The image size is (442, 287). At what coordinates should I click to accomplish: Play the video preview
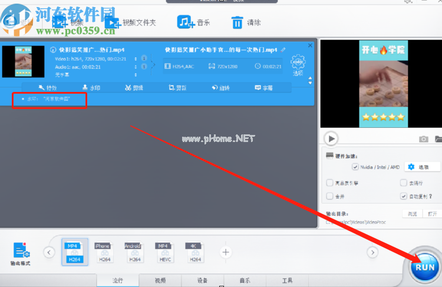pos(331,138)
